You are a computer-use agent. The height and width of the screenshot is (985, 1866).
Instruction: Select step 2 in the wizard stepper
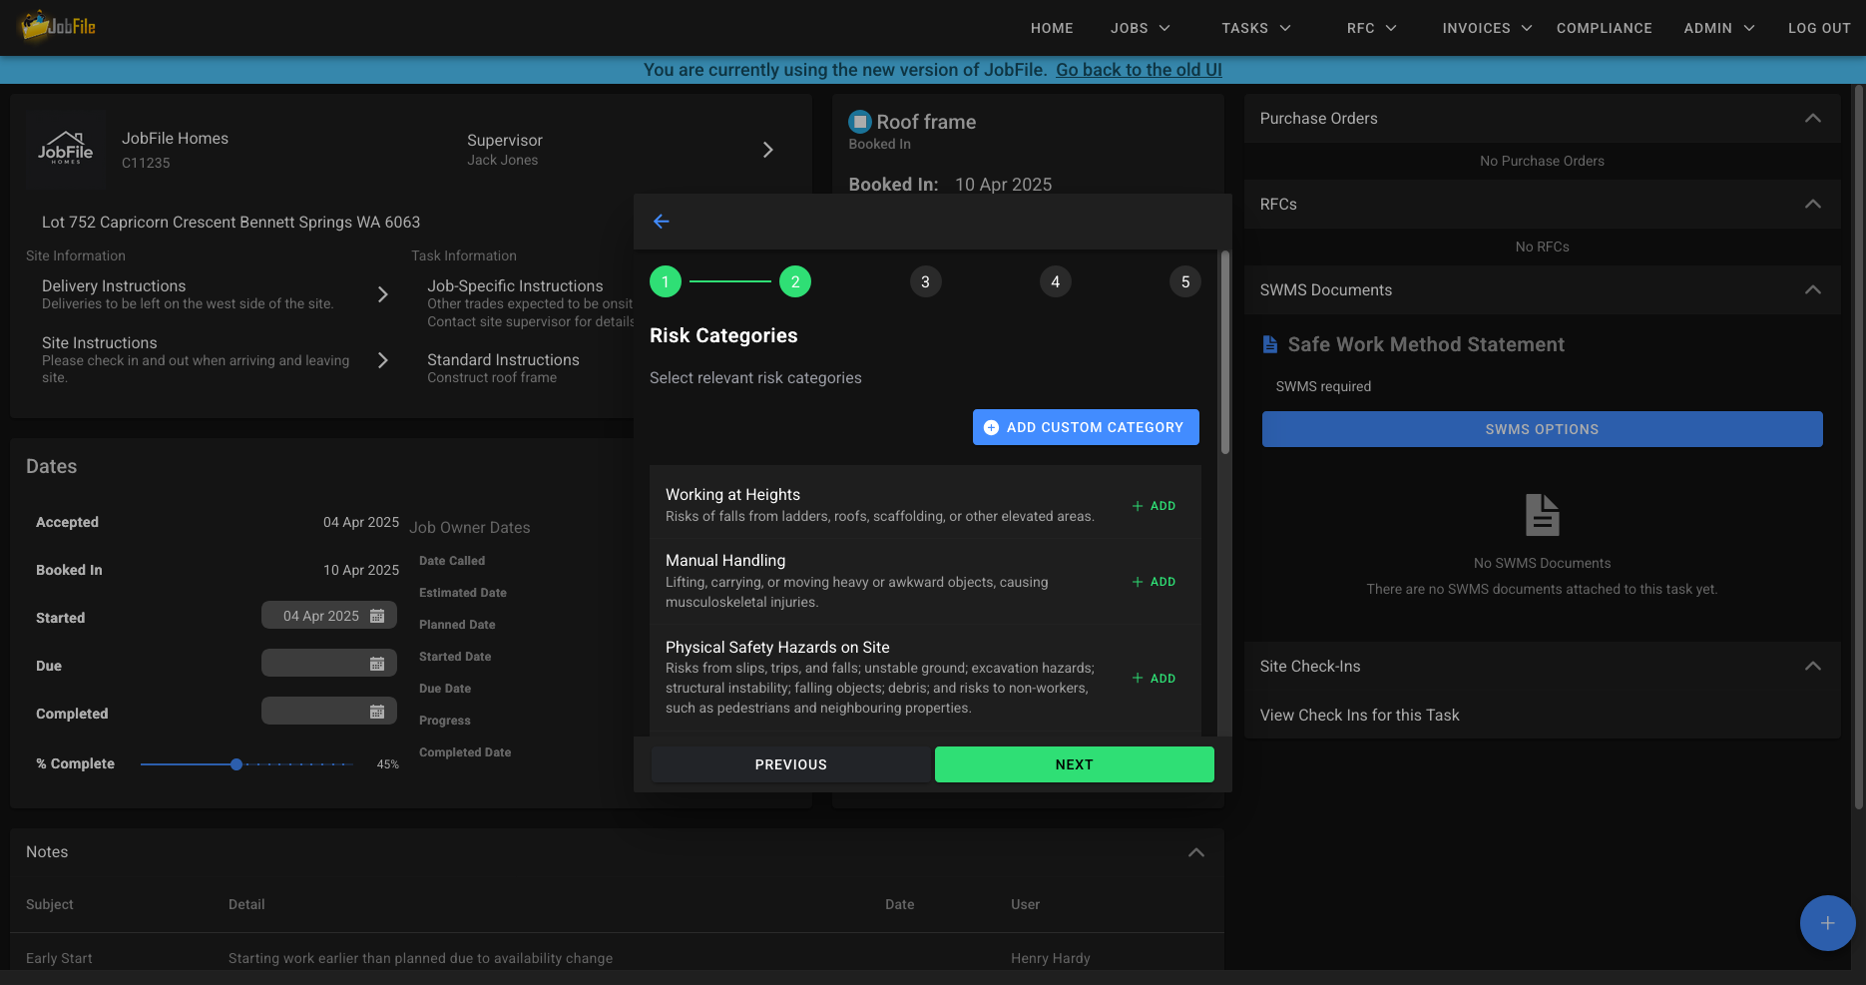pyautogui.click(x=795, y=281)
